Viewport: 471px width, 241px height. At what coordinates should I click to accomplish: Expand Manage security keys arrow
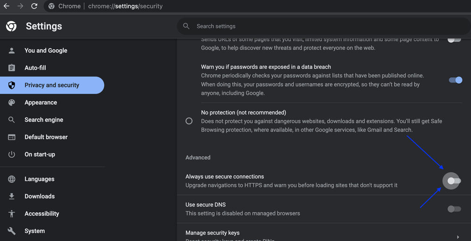pyautogui.click(x=458, y=237)
